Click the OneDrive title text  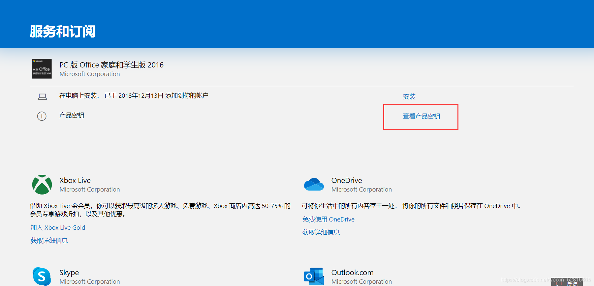tap(347, 180)
